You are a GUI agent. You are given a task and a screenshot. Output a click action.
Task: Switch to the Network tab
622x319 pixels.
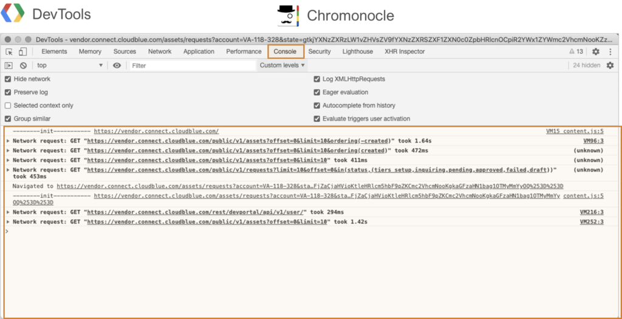tap(160, 52)
